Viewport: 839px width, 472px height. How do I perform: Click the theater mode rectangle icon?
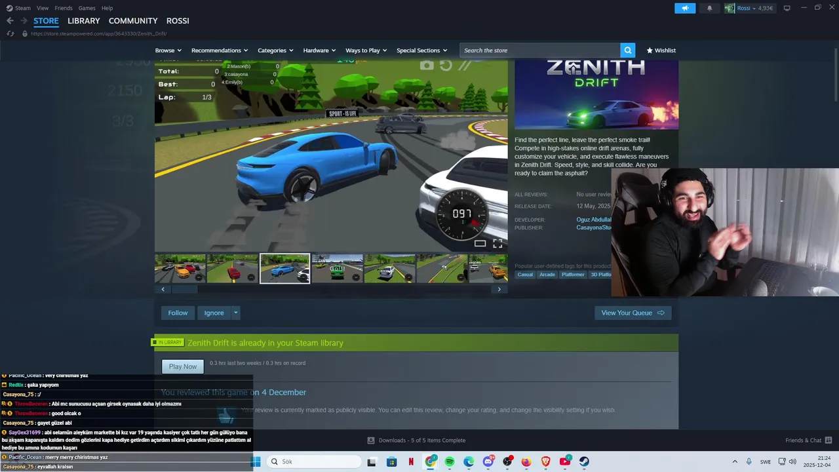[480, 243]
